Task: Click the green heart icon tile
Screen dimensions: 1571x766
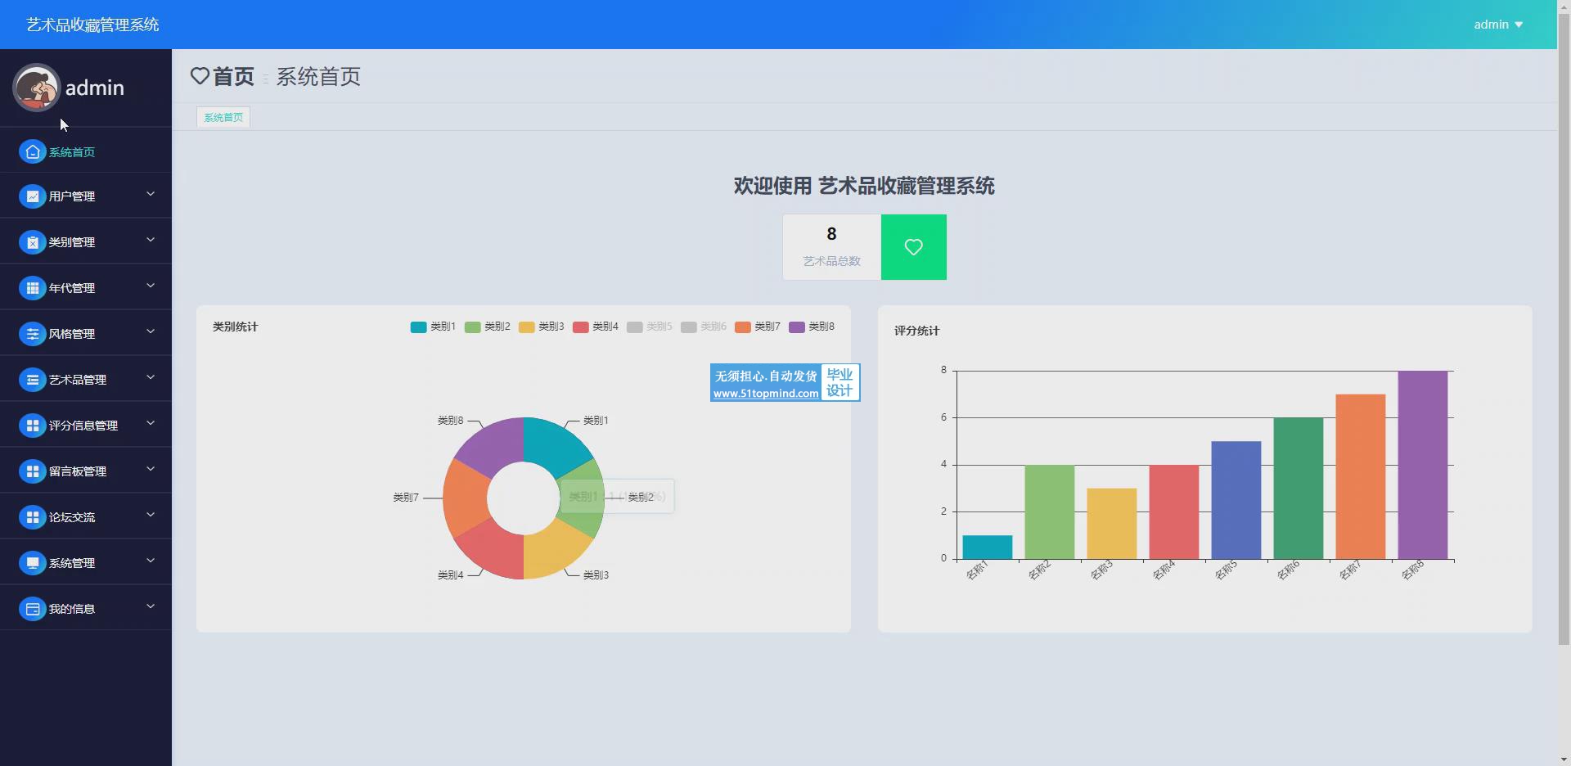Action: tap(913, 247)
